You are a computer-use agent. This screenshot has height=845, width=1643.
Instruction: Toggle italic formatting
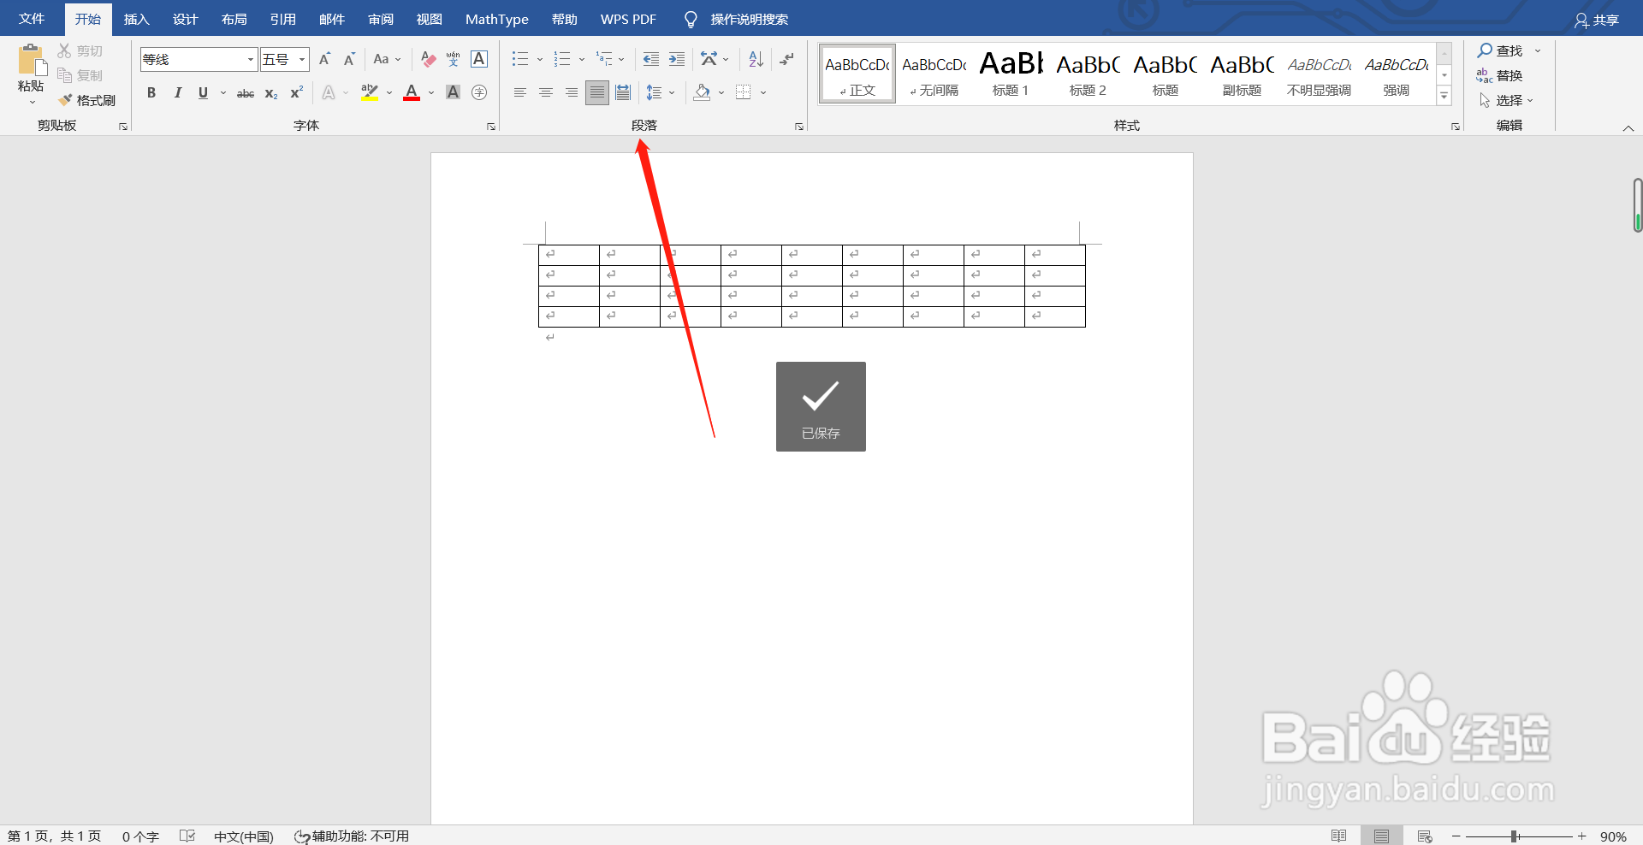177,92
